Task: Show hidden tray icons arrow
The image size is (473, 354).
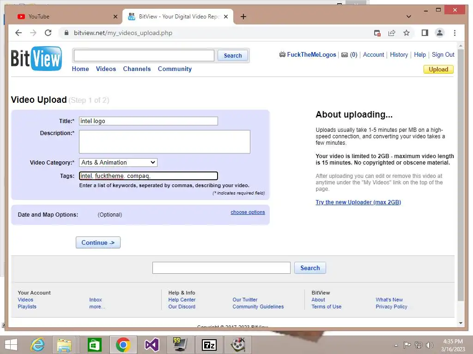Action: [396, 345]
